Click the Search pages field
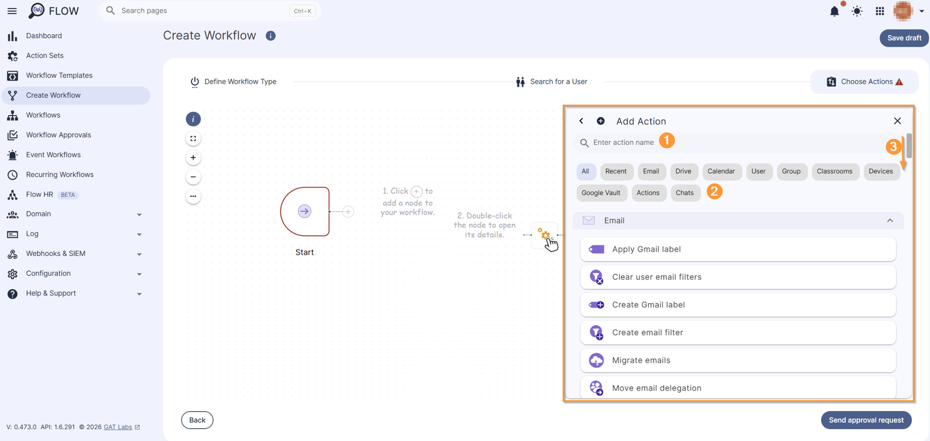This screenshot has height=441, width=930. tap(209, 11)
